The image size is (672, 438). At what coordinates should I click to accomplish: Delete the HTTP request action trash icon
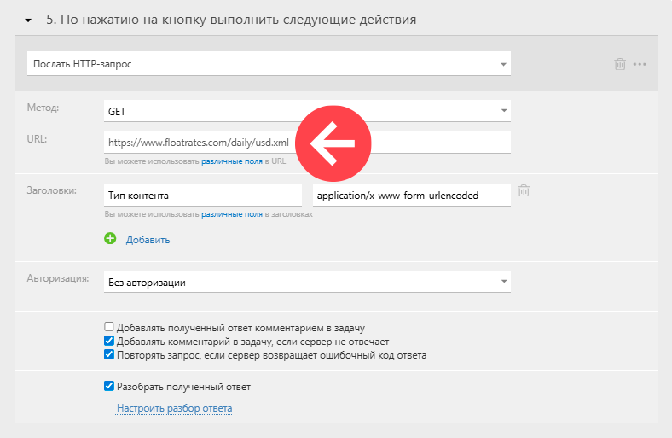(x=620, y=64)
